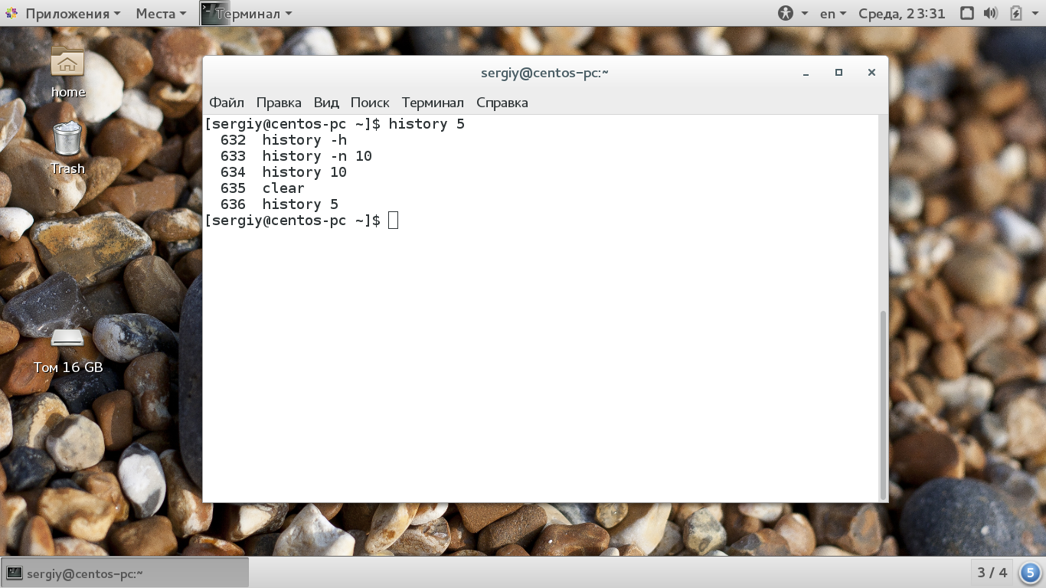Click the terminal vertical scrollbar handle
Image resolution: width=1046 pixels, height=588 pixels.
(x=883, y=404)
